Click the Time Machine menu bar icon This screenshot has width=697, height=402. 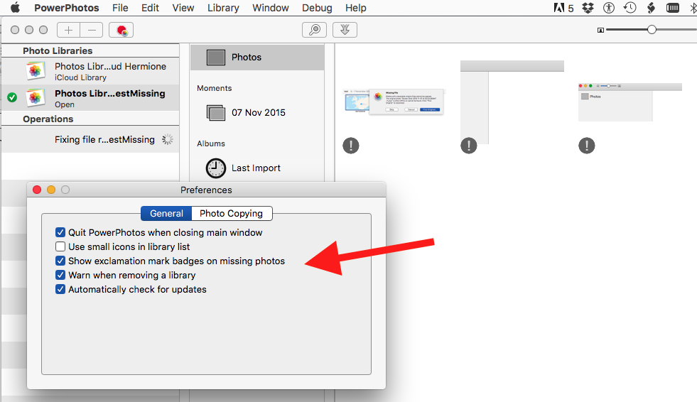tap(630, 8)
